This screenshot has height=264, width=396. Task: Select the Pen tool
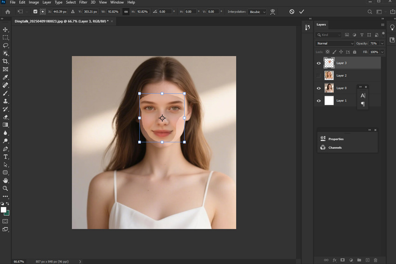pyautogui.click(x=5, y=149)
